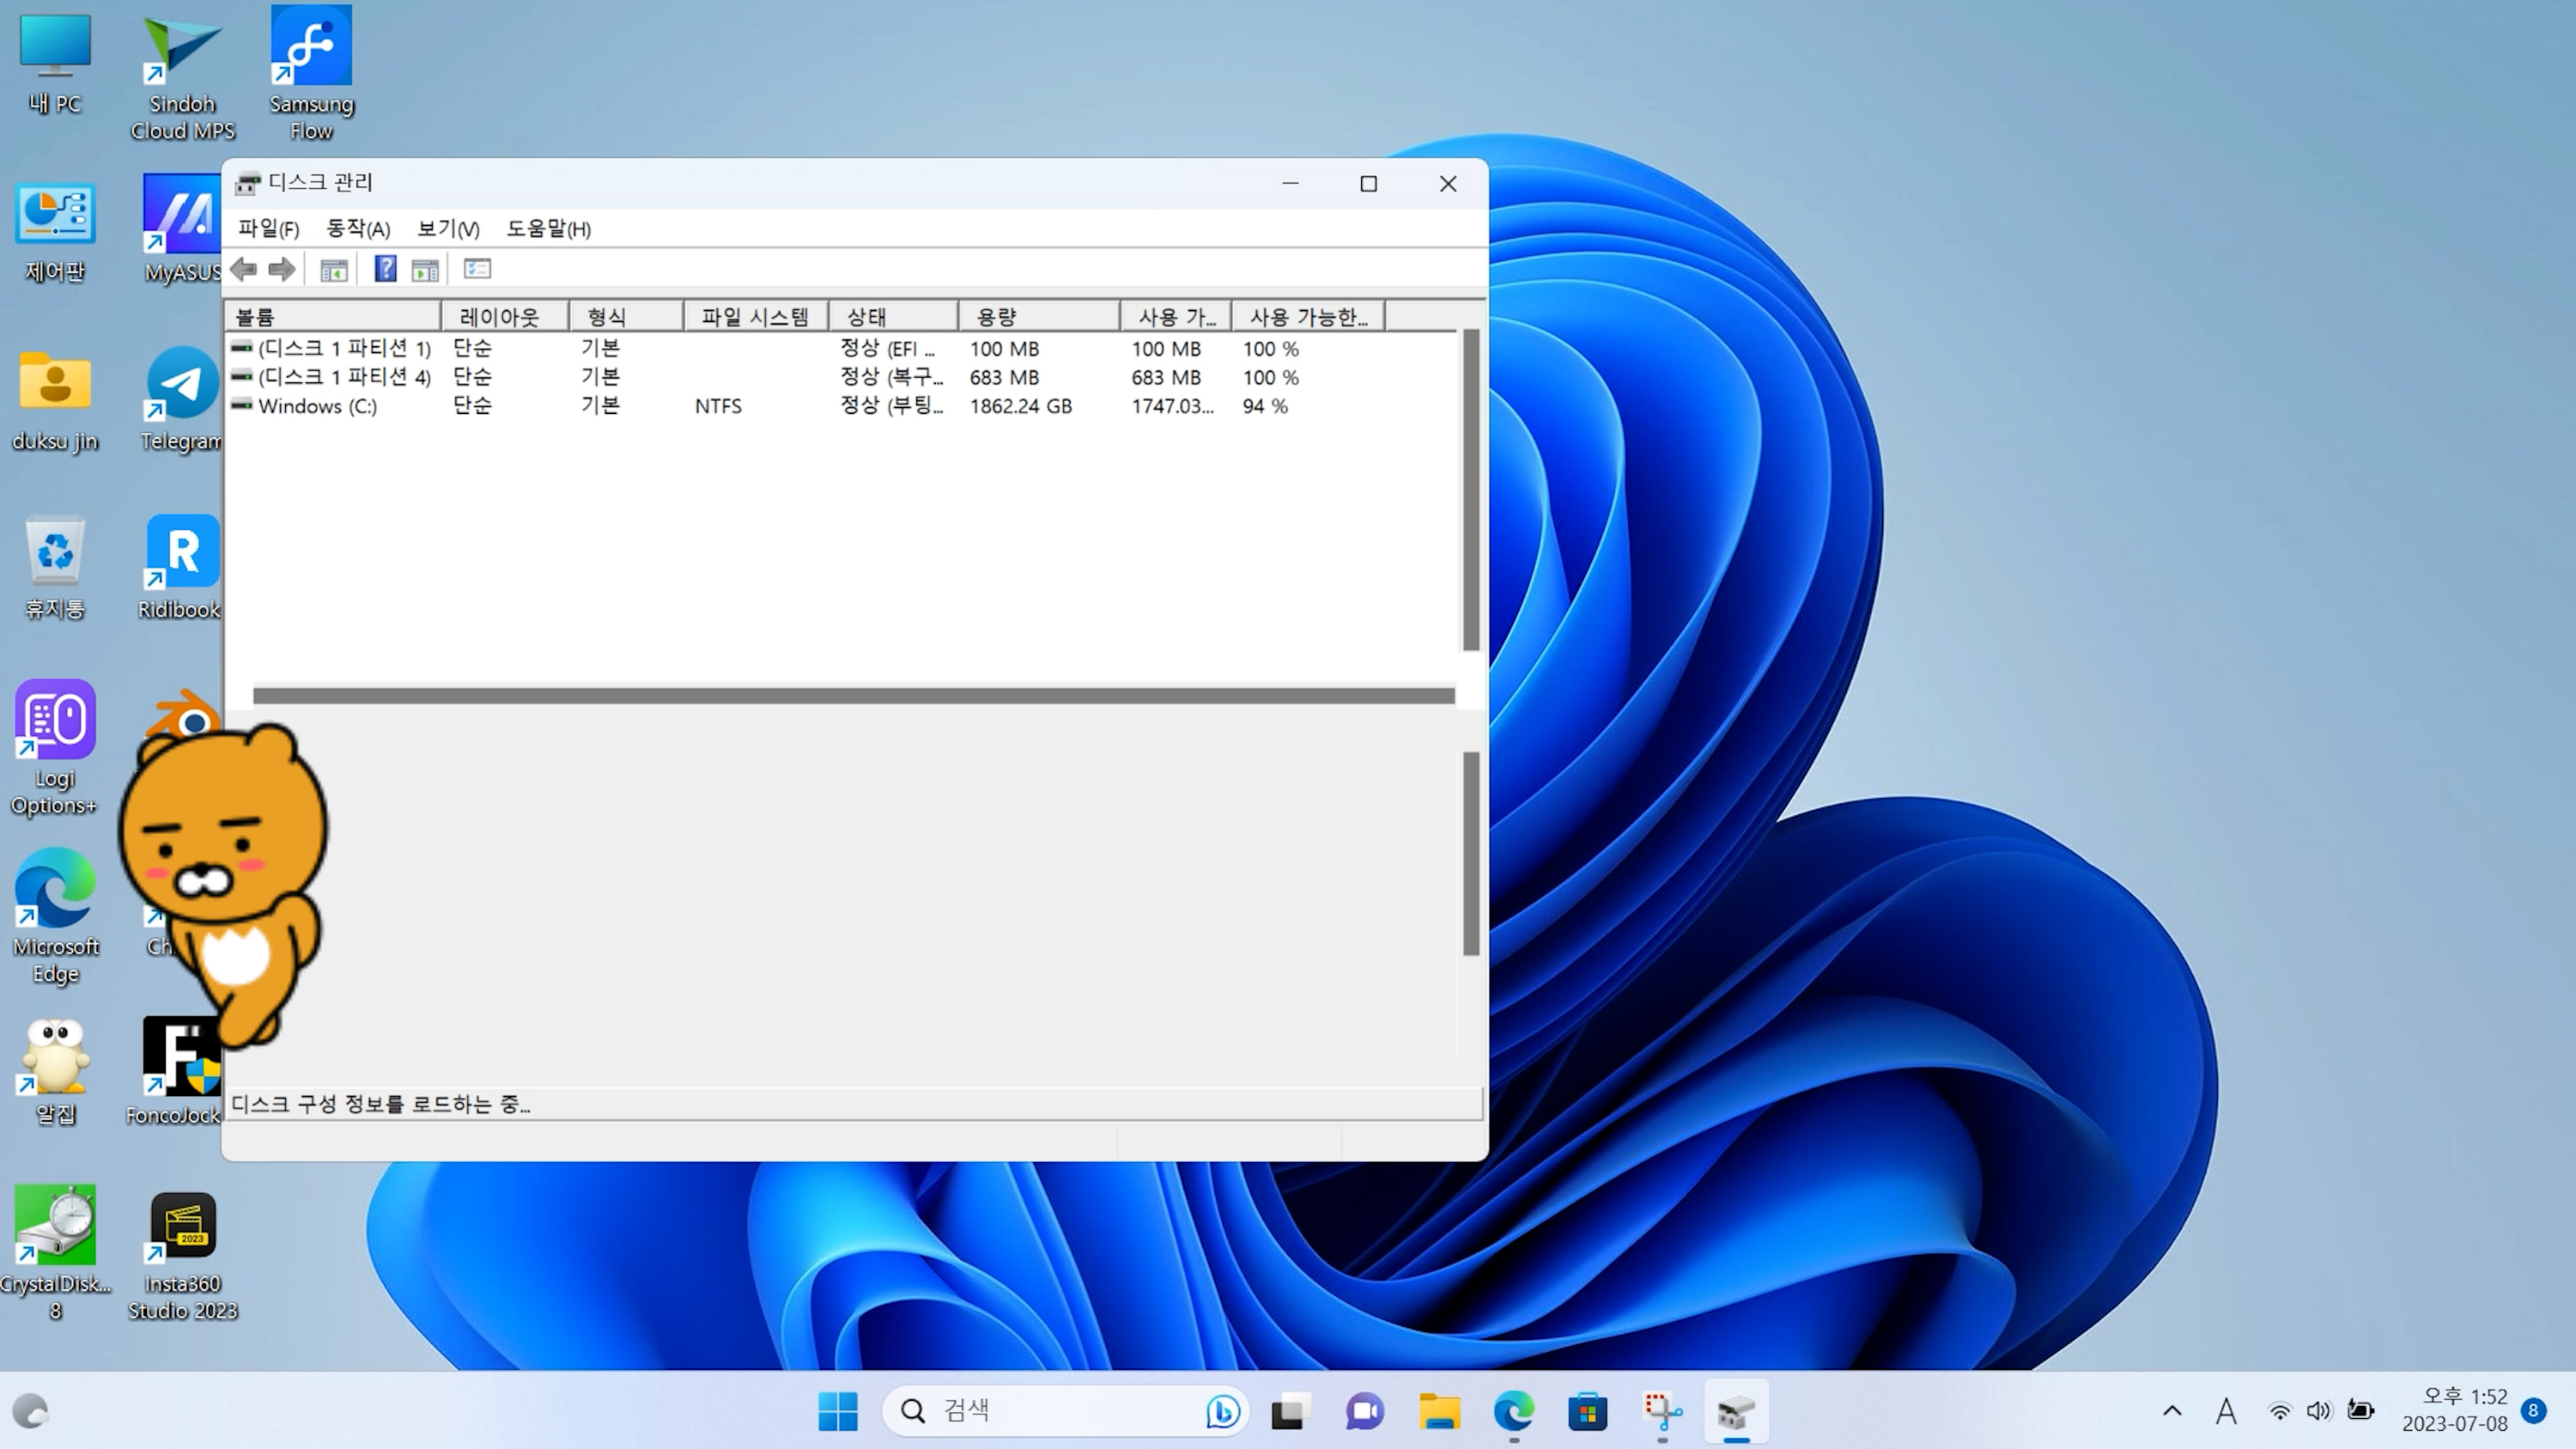Click the volume list vertical scrollbar
This screenshot has height=1449, width=2576.
tap(1470, 490)
